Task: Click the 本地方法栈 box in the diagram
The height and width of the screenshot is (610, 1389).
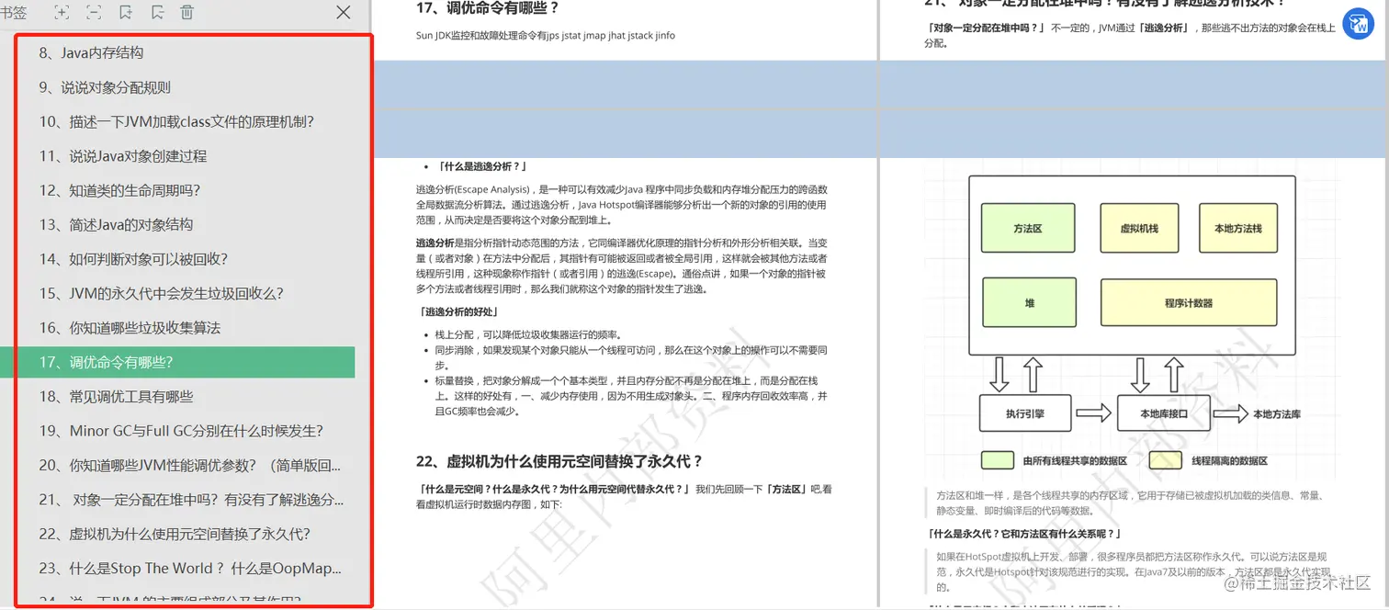Action: coord(1238,228)
